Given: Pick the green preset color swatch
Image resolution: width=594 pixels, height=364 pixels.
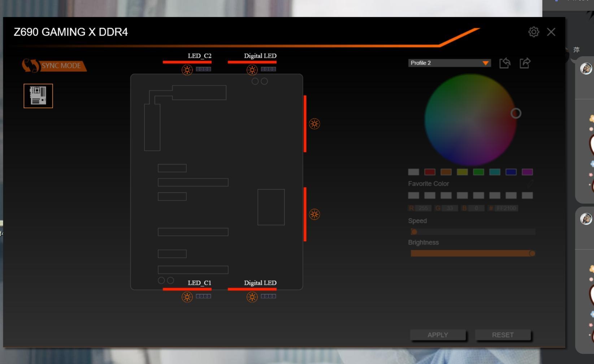Looking at the screenshot, I should tap(478, 172).
